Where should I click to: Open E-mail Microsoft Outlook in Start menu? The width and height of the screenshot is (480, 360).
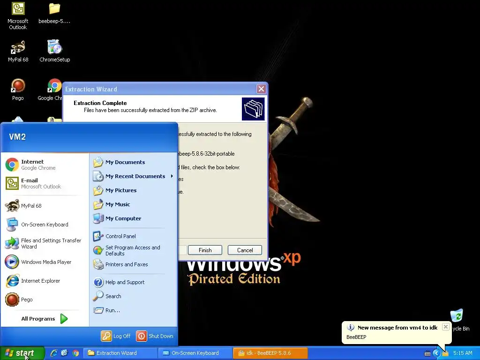pyautogui.click(x=45, y=183)
